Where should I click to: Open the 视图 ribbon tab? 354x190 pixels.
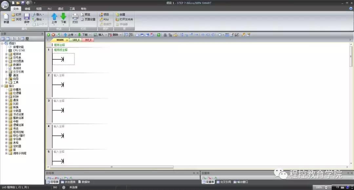coord(39,9)
